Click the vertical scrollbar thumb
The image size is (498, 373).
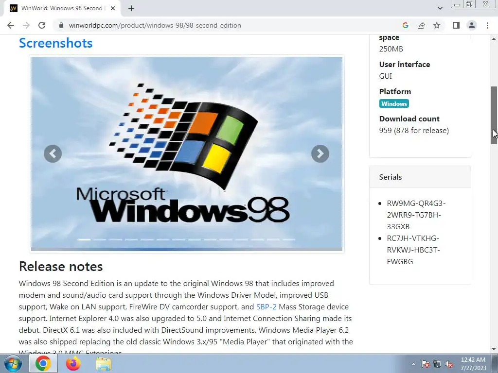pos(494,116)
